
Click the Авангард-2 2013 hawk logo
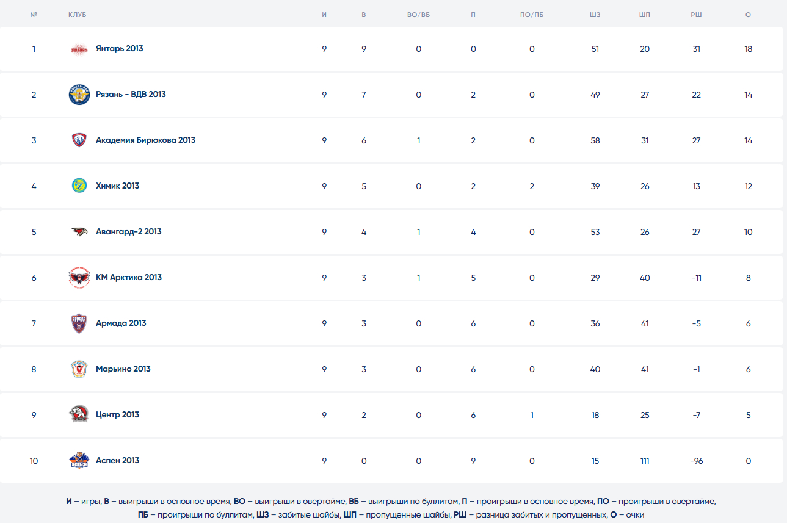coord(79,232)
